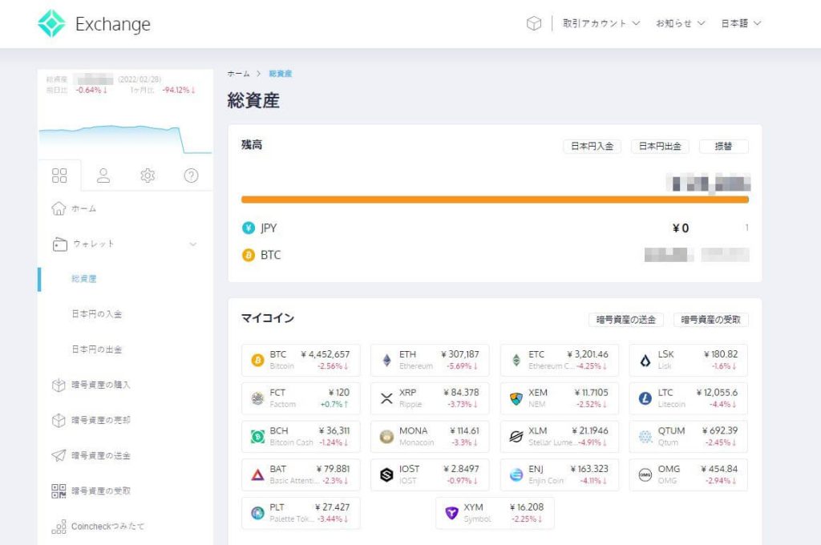Click the 総資産 breadcrumb link
Image resolution: width=821 pixels, height=545 pixels.
coord(280,74)
